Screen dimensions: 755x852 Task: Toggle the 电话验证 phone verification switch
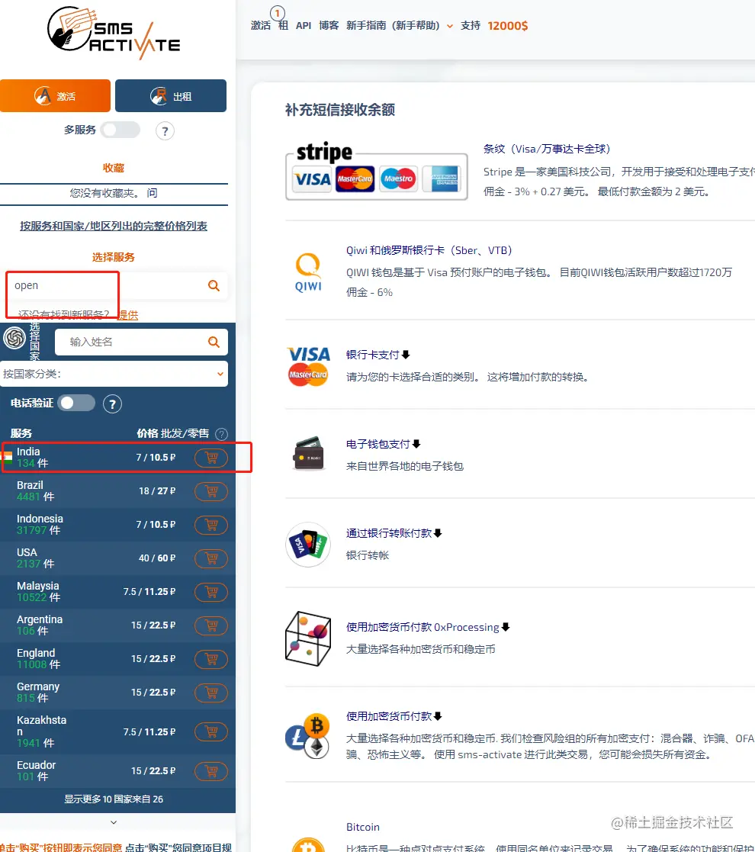(76, 403)
